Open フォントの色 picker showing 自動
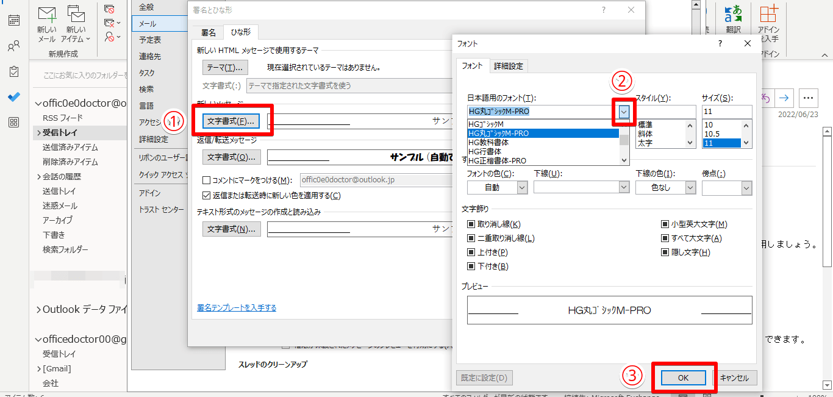The width and height of the screenshot is (833, 397). pyautogui.click(x=497, y=188)
